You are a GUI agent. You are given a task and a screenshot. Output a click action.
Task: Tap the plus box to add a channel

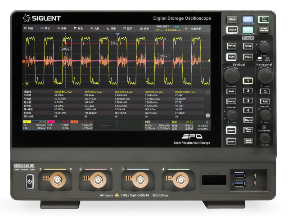[105, 125]
